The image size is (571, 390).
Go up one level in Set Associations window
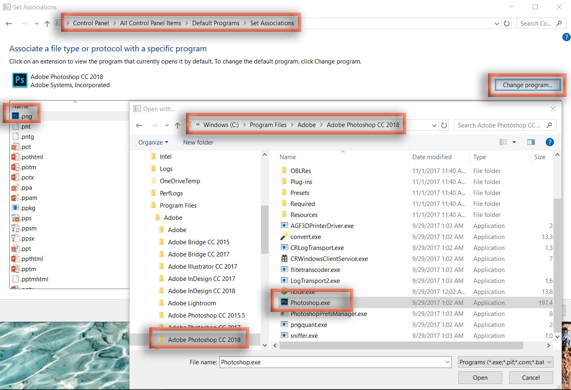point(47,24)
